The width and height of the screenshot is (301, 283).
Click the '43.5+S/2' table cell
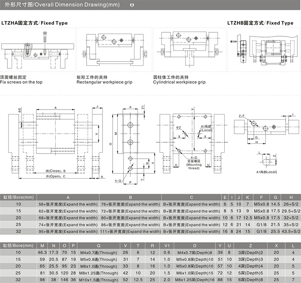(291, 232)
